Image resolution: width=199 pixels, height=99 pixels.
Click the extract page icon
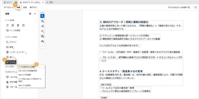click(23, 25)
